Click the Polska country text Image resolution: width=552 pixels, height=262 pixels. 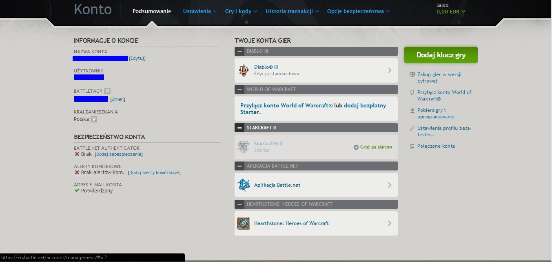pos(81,120)
